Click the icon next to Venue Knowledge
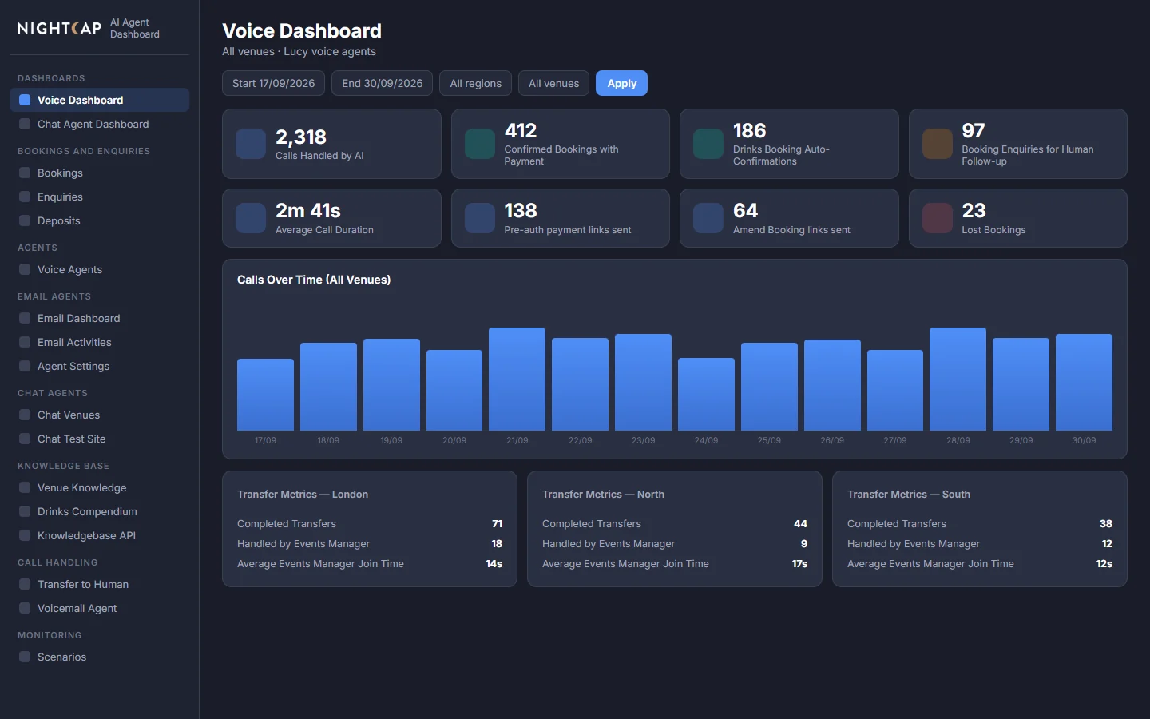1150x719 pixels. coord(25,487)
